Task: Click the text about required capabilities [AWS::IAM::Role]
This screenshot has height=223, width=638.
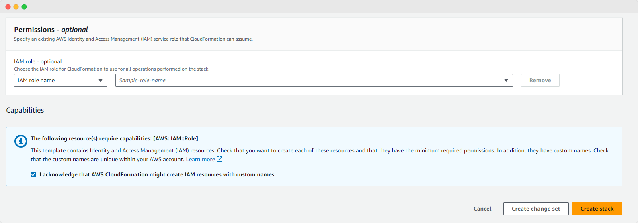Action: (114, 138)
